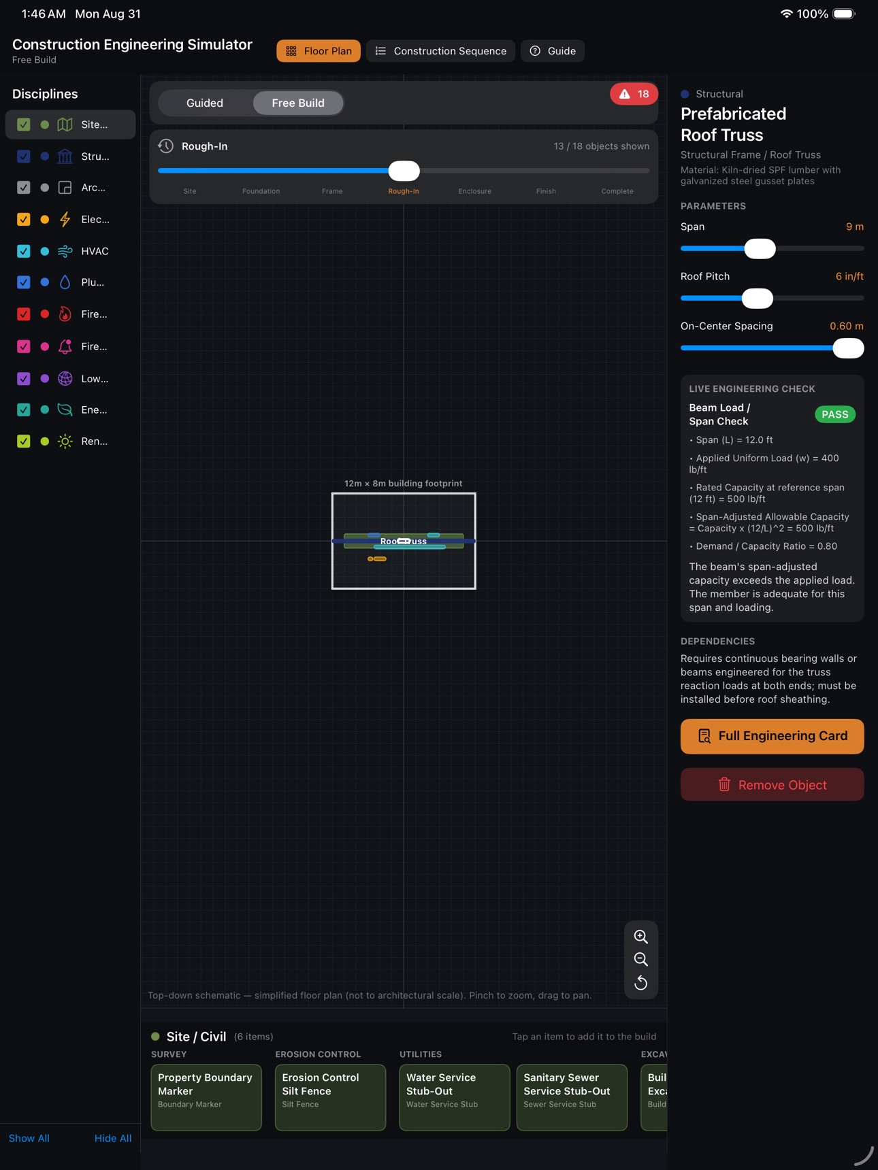878x1170 pixels.
Task: Click the Structural columned-building icon
Action: [65, 156]
